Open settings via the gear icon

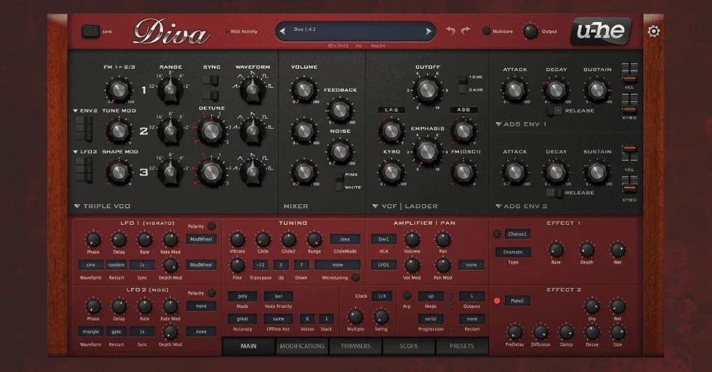(x=653, y=32)
